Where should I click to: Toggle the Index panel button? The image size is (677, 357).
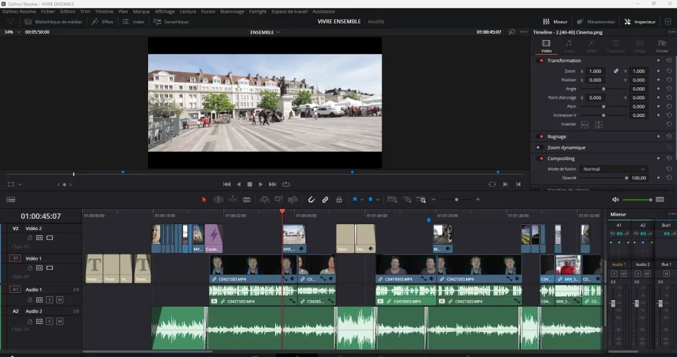[x=134, y=22]
